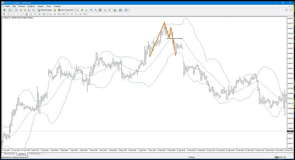Select the horizontal line drawing tool
The image size is (295, 160).
[18, 14]
